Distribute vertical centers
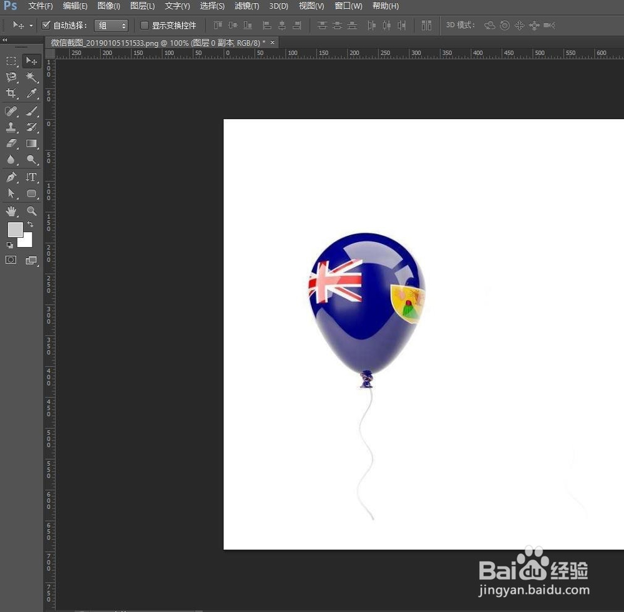The height and width of the screenshot is (612, 624). pyautogui.click(x=337, y=26)
